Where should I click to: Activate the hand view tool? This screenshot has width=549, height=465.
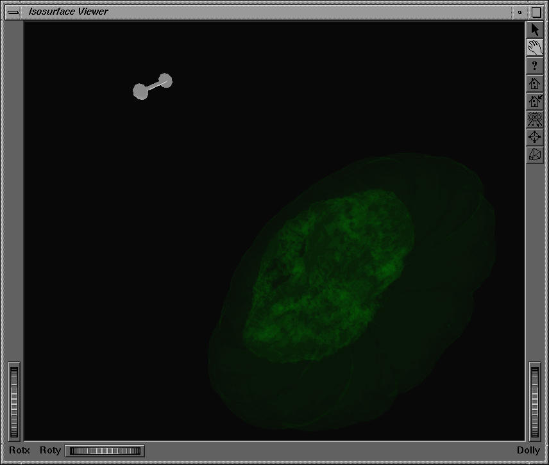535,47
